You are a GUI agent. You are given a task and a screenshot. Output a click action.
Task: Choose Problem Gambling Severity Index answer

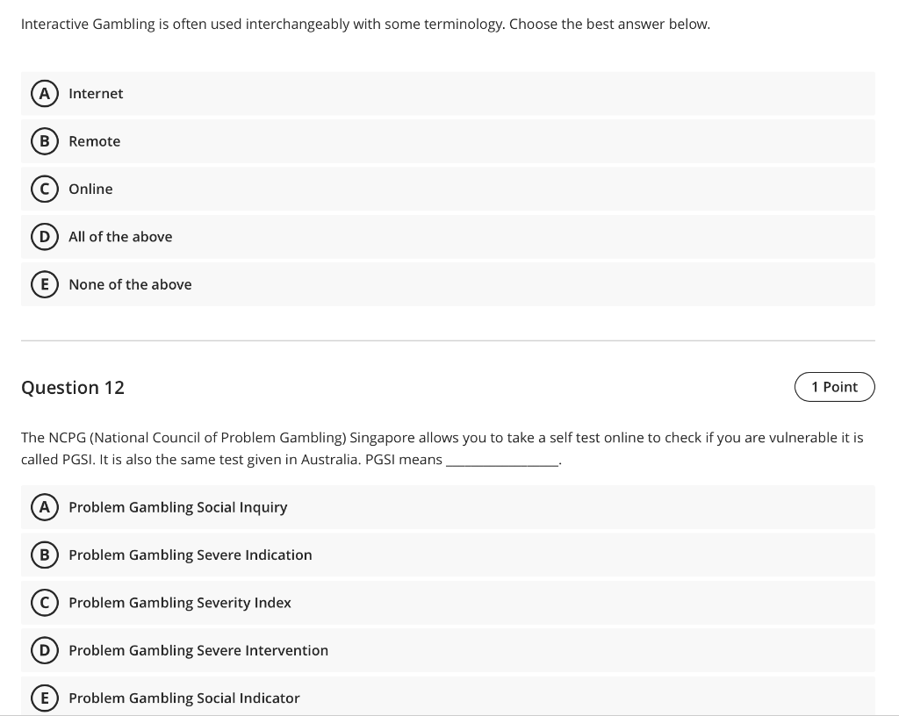[x=179, y=603]
